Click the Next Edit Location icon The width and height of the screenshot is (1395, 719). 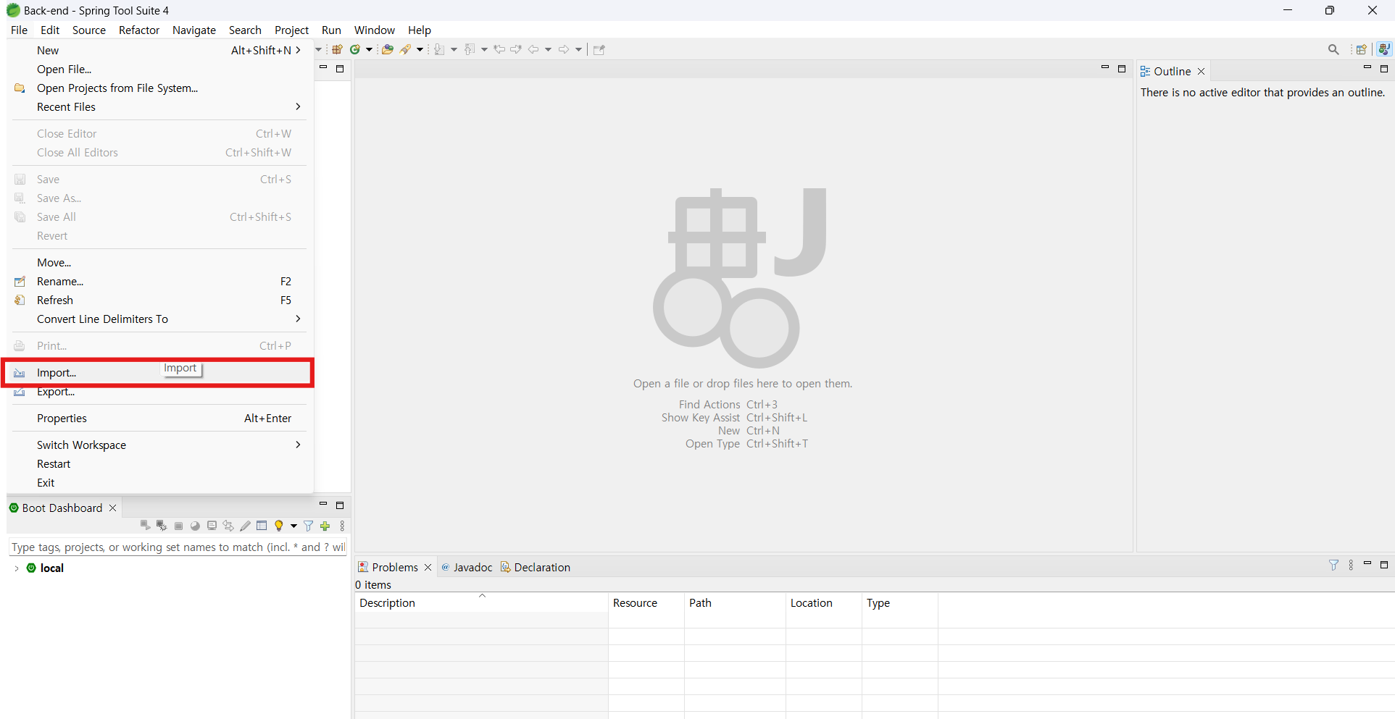[516, 49]
